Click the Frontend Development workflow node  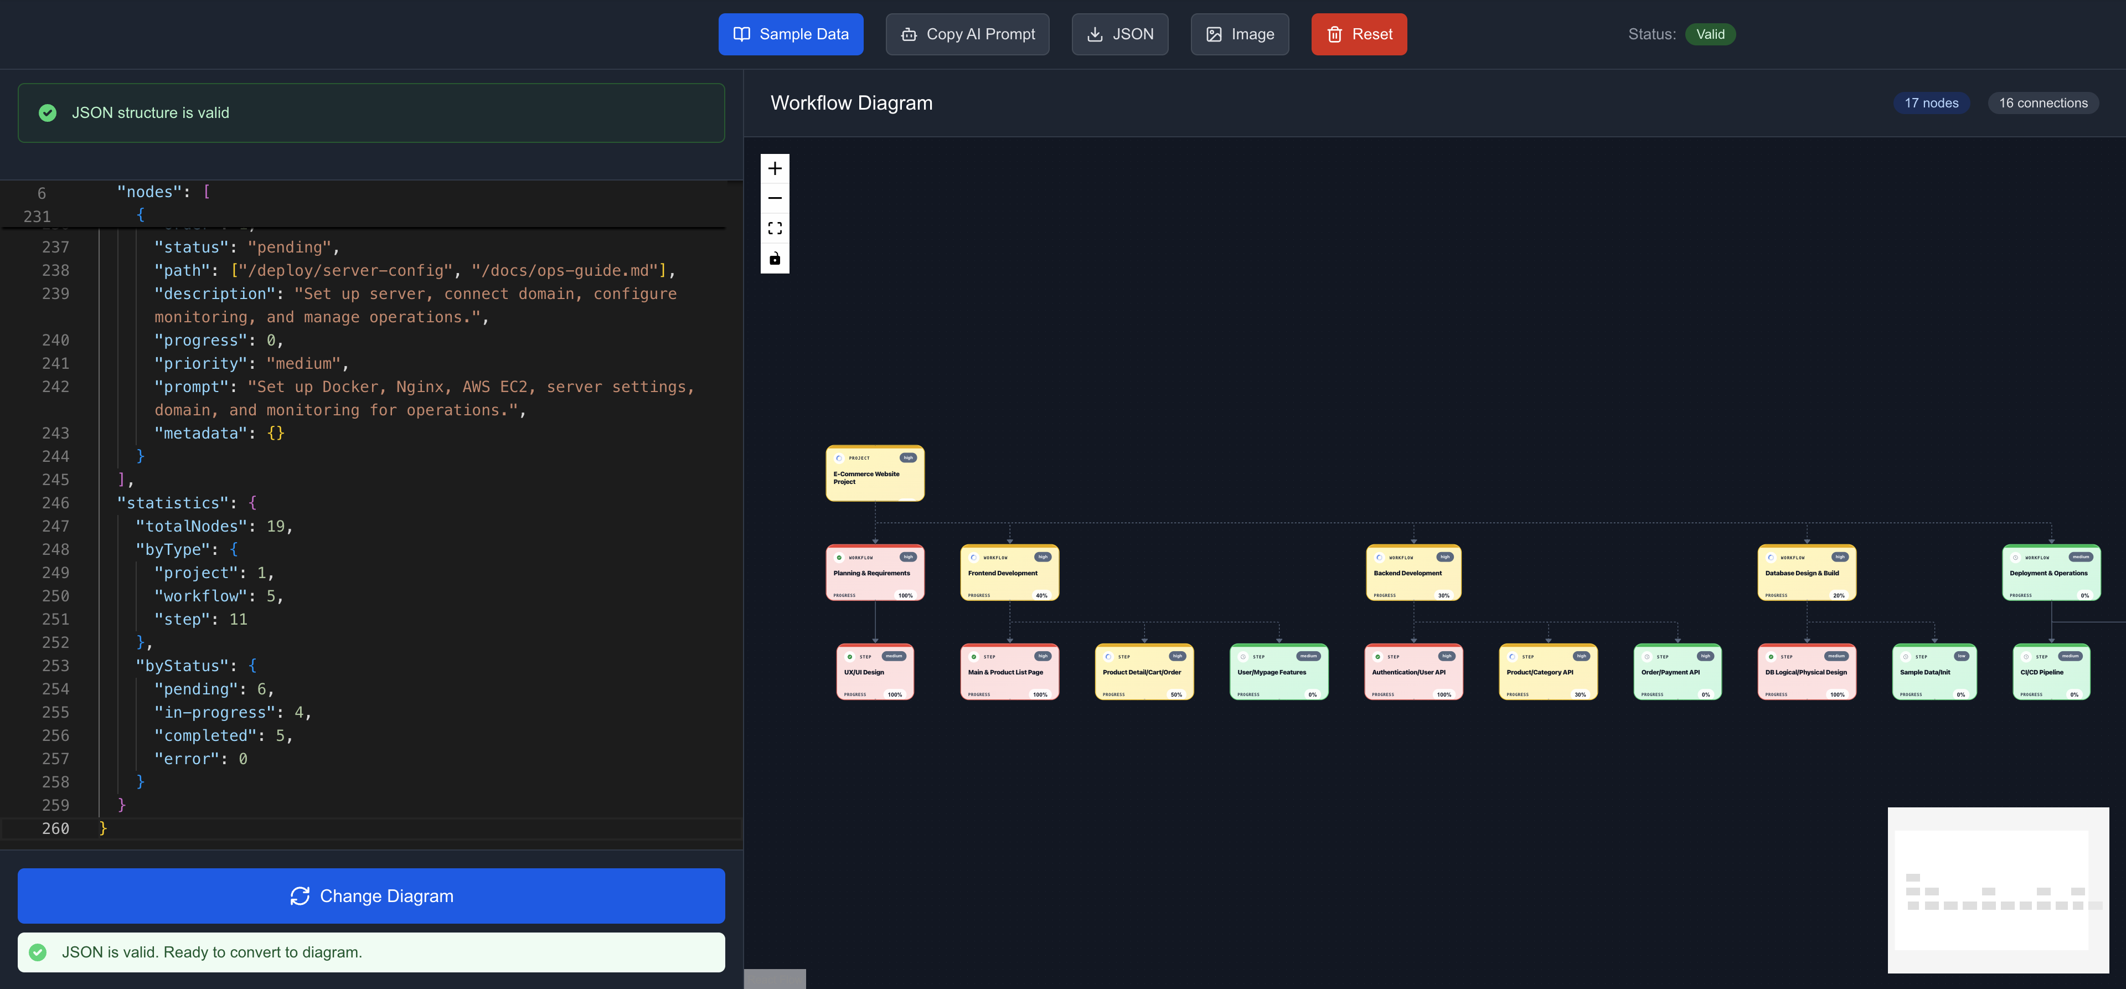1009,573
